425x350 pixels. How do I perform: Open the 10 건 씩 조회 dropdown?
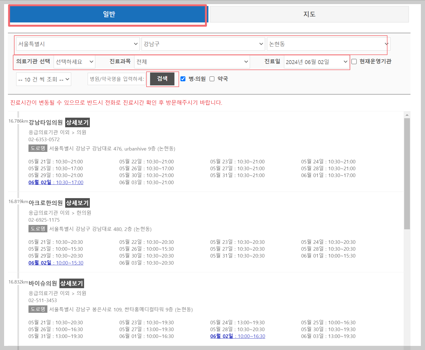44,79
